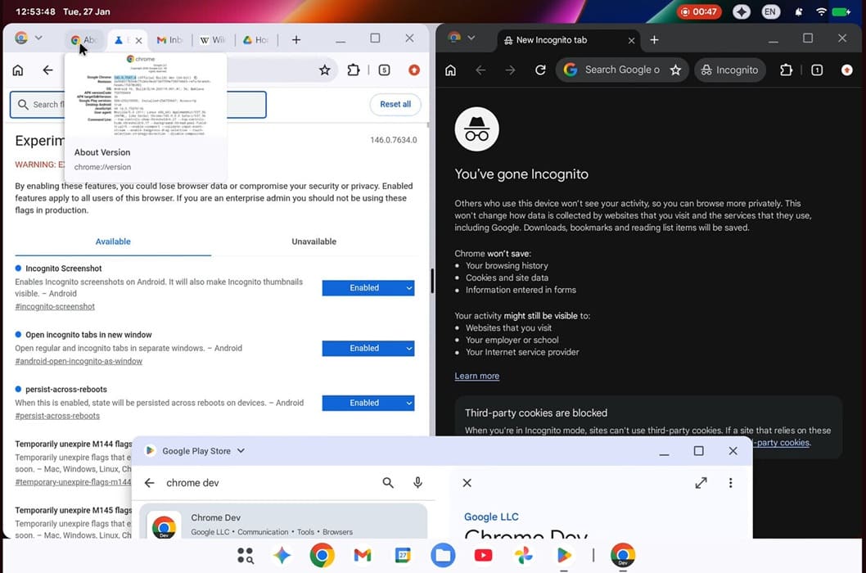Open Google Calendar from the taskbar
The height and width of the screenshot is (573, 866).
coord(403,555)
